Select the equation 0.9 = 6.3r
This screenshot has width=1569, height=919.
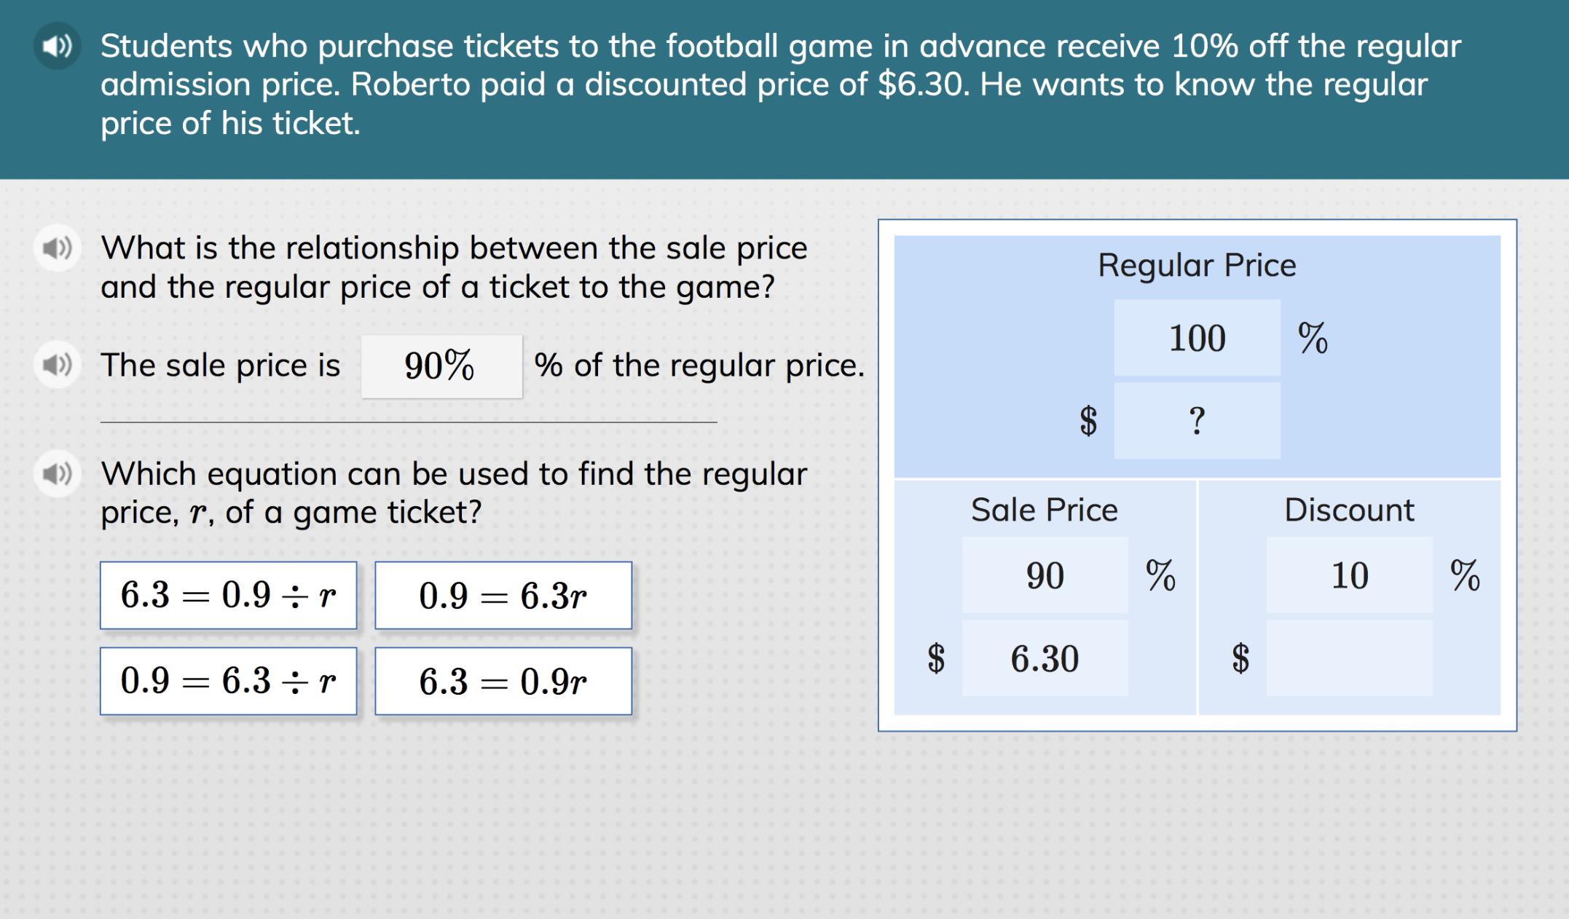click(x=503, y=595)
